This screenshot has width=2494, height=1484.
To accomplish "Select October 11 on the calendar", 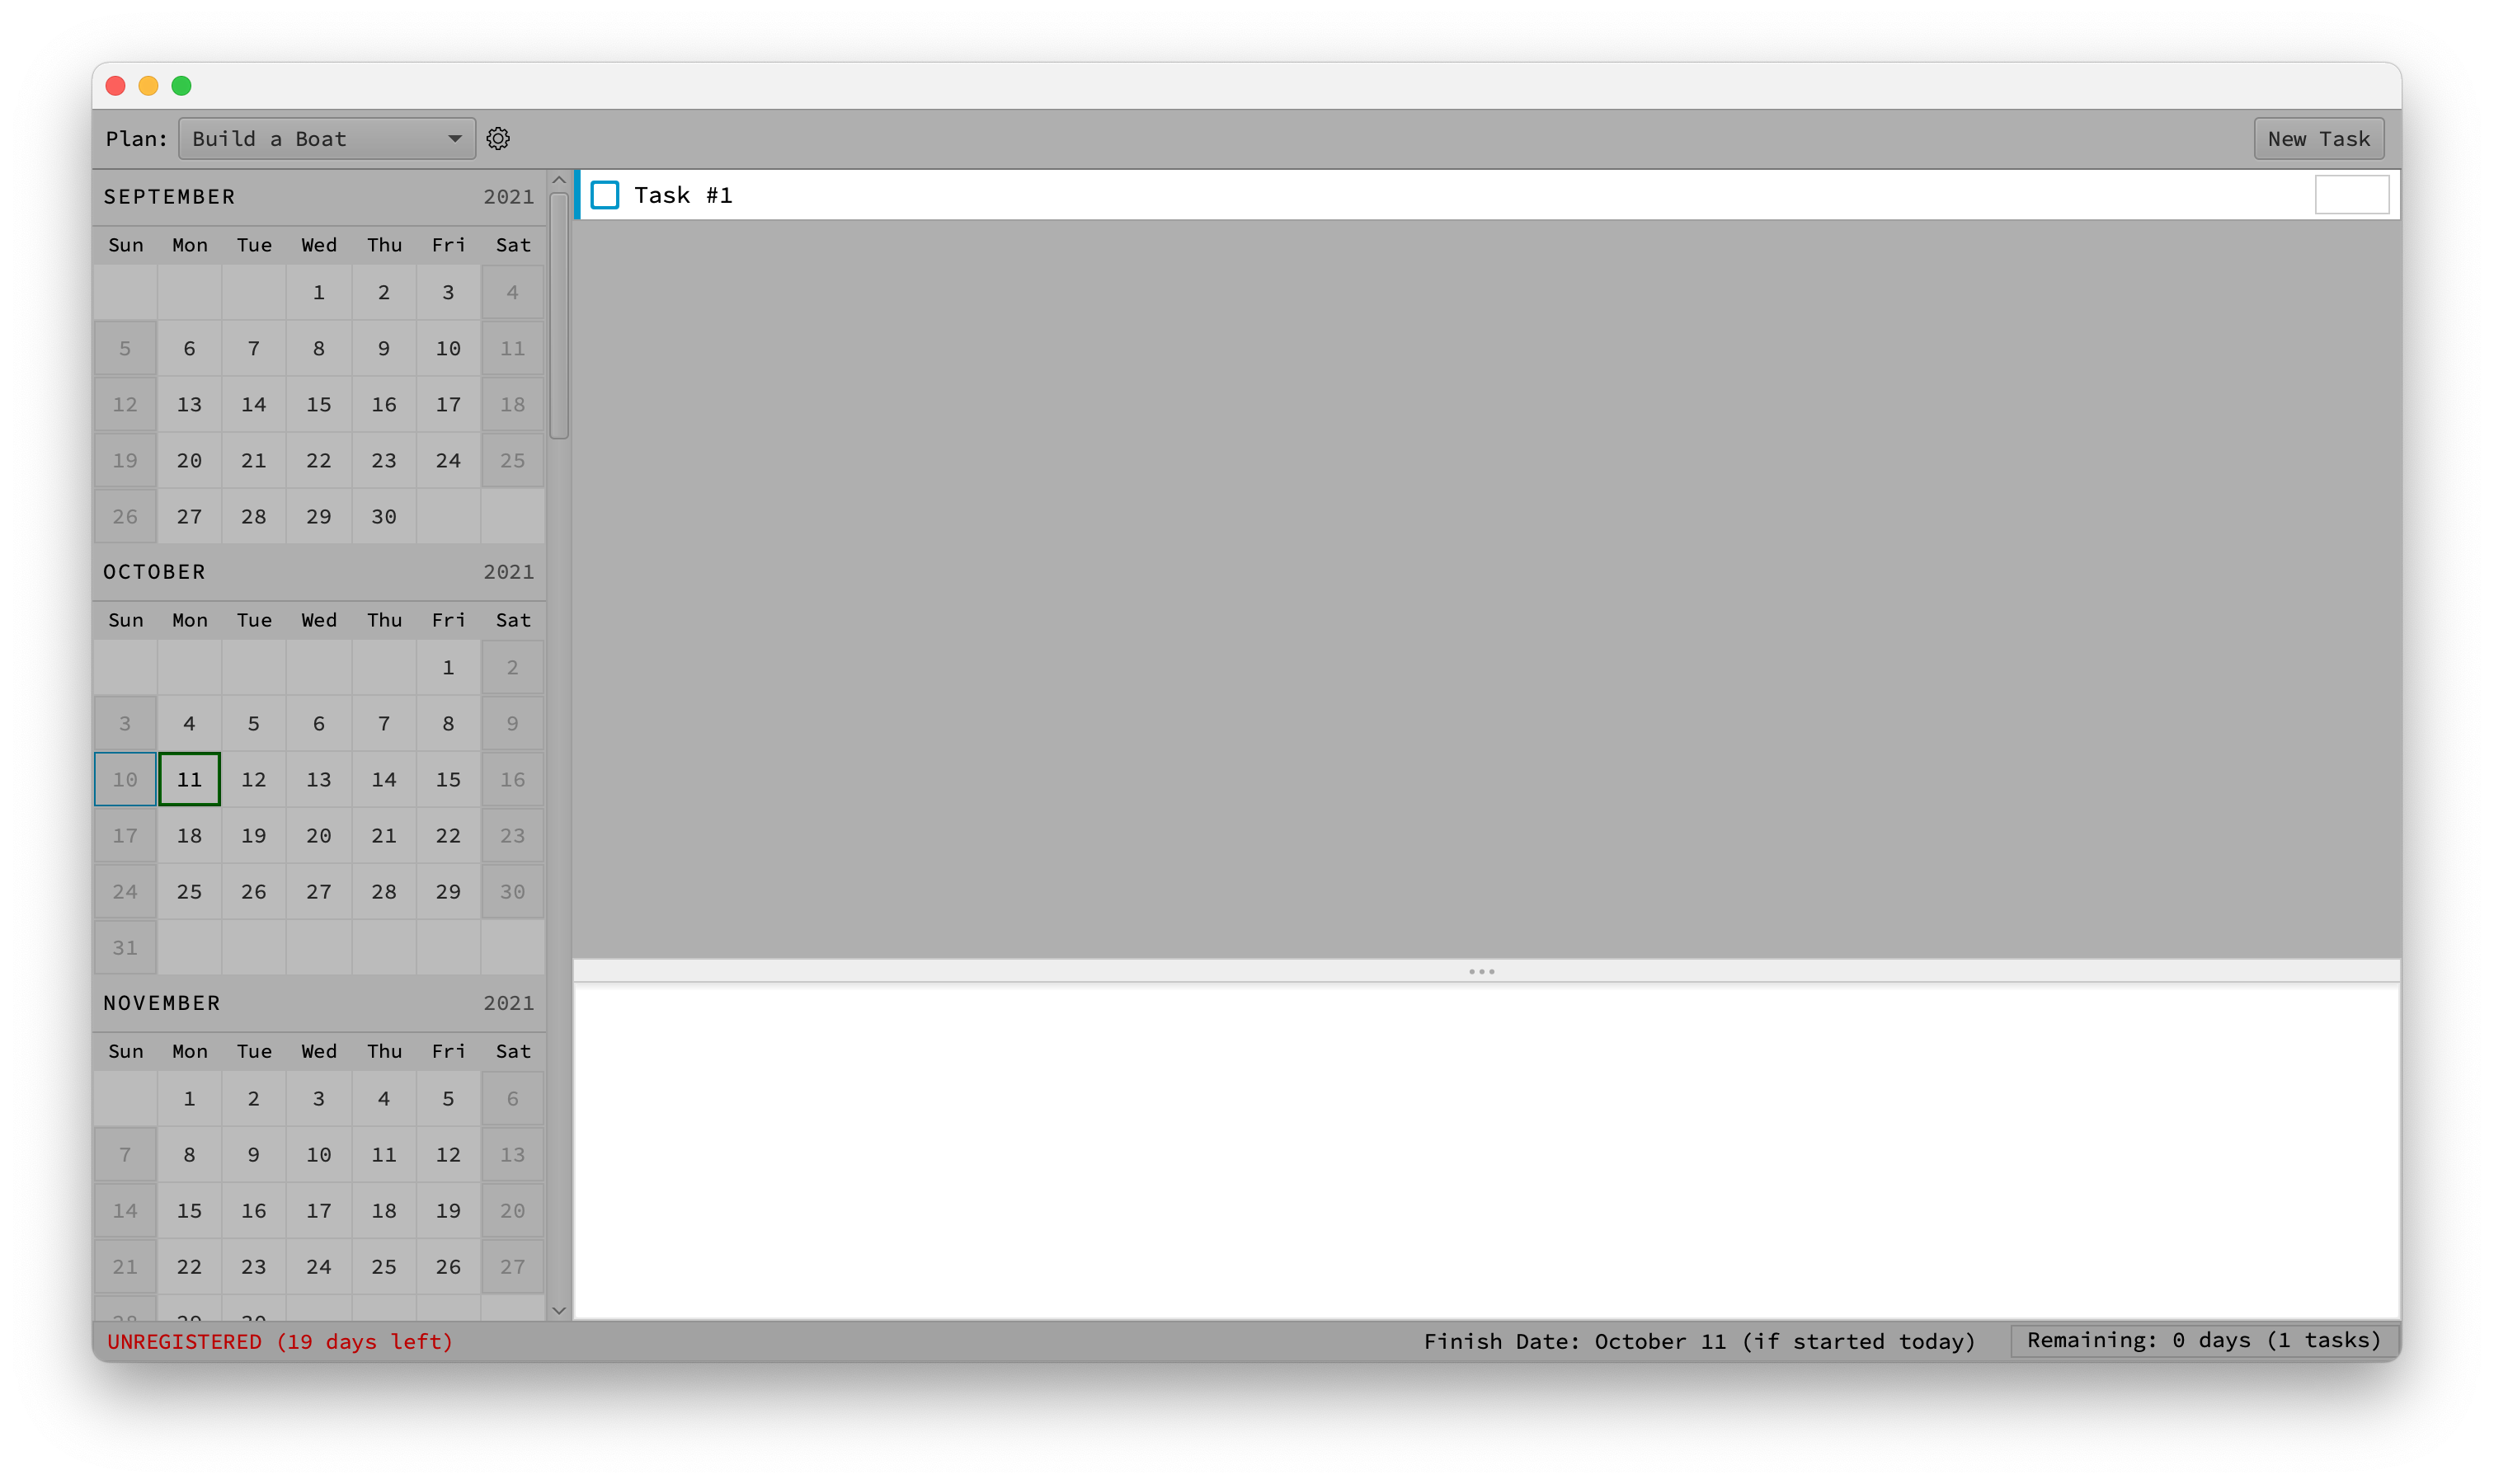I will tap(189, 779).
